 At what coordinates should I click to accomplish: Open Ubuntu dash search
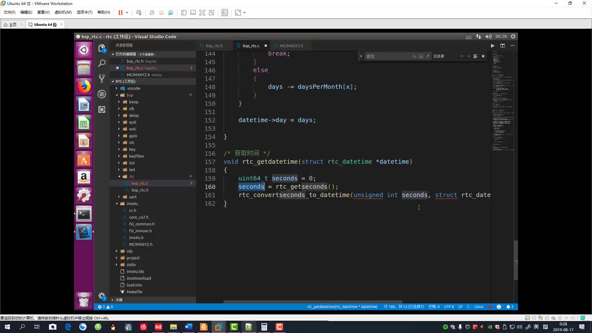[x=84, y=50]
